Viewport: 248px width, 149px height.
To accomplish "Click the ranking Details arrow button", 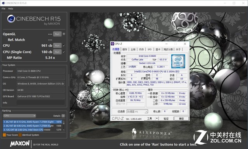I will coord(63,116).
